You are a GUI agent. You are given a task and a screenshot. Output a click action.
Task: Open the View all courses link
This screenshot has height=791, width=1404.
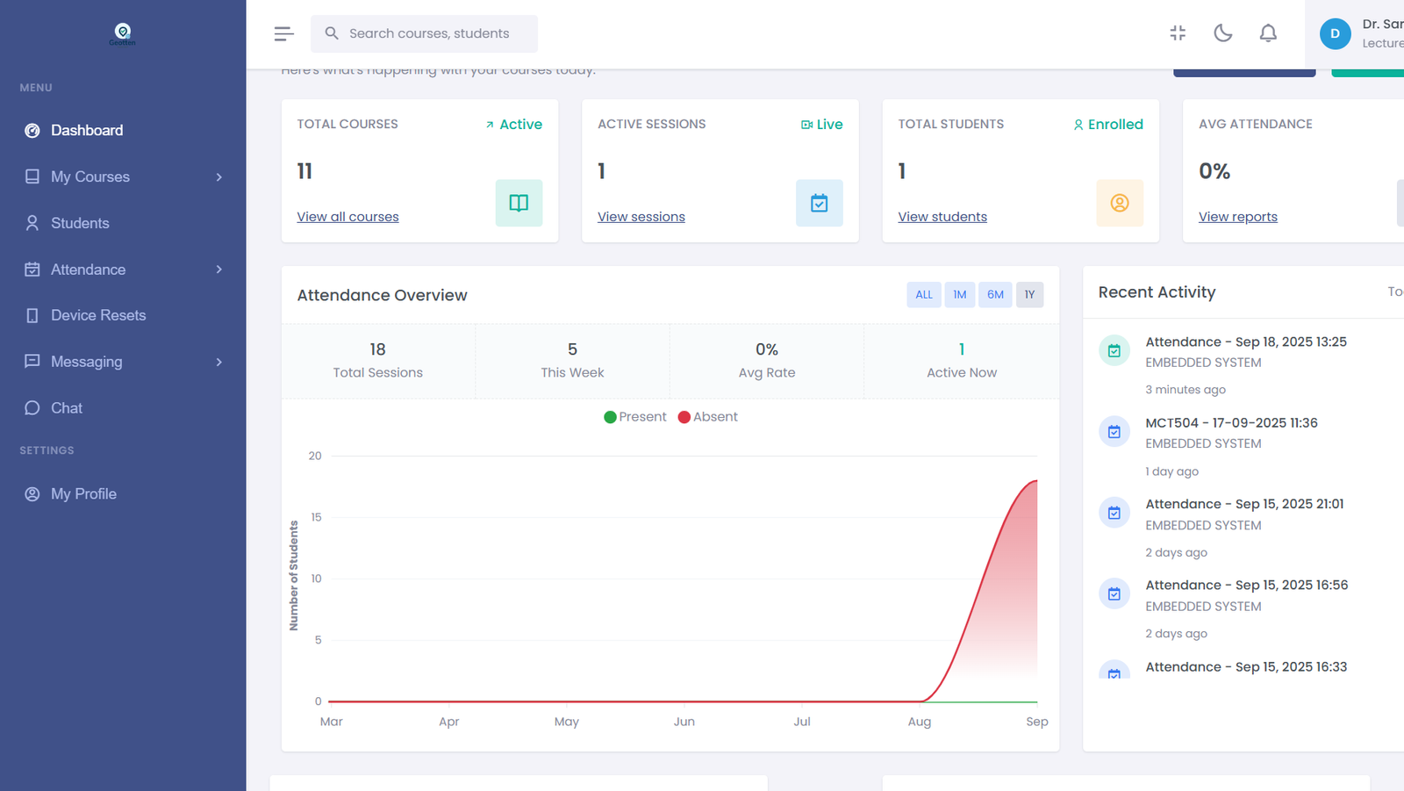click(347, 217)
